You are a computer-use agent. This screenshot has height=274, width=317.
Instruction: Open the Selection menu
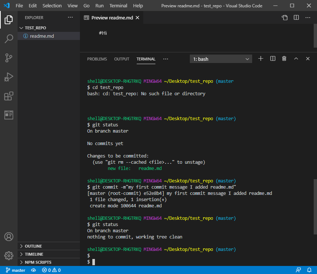pyautogui.click(x=52, y=5)
